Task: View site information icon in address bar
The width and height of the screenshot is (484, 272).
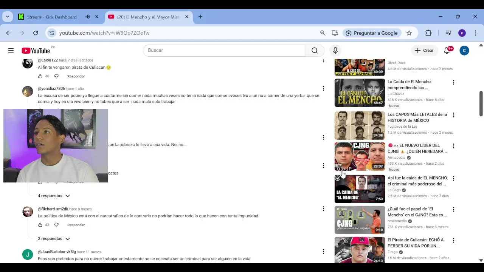Action: [x=52, y=33]
